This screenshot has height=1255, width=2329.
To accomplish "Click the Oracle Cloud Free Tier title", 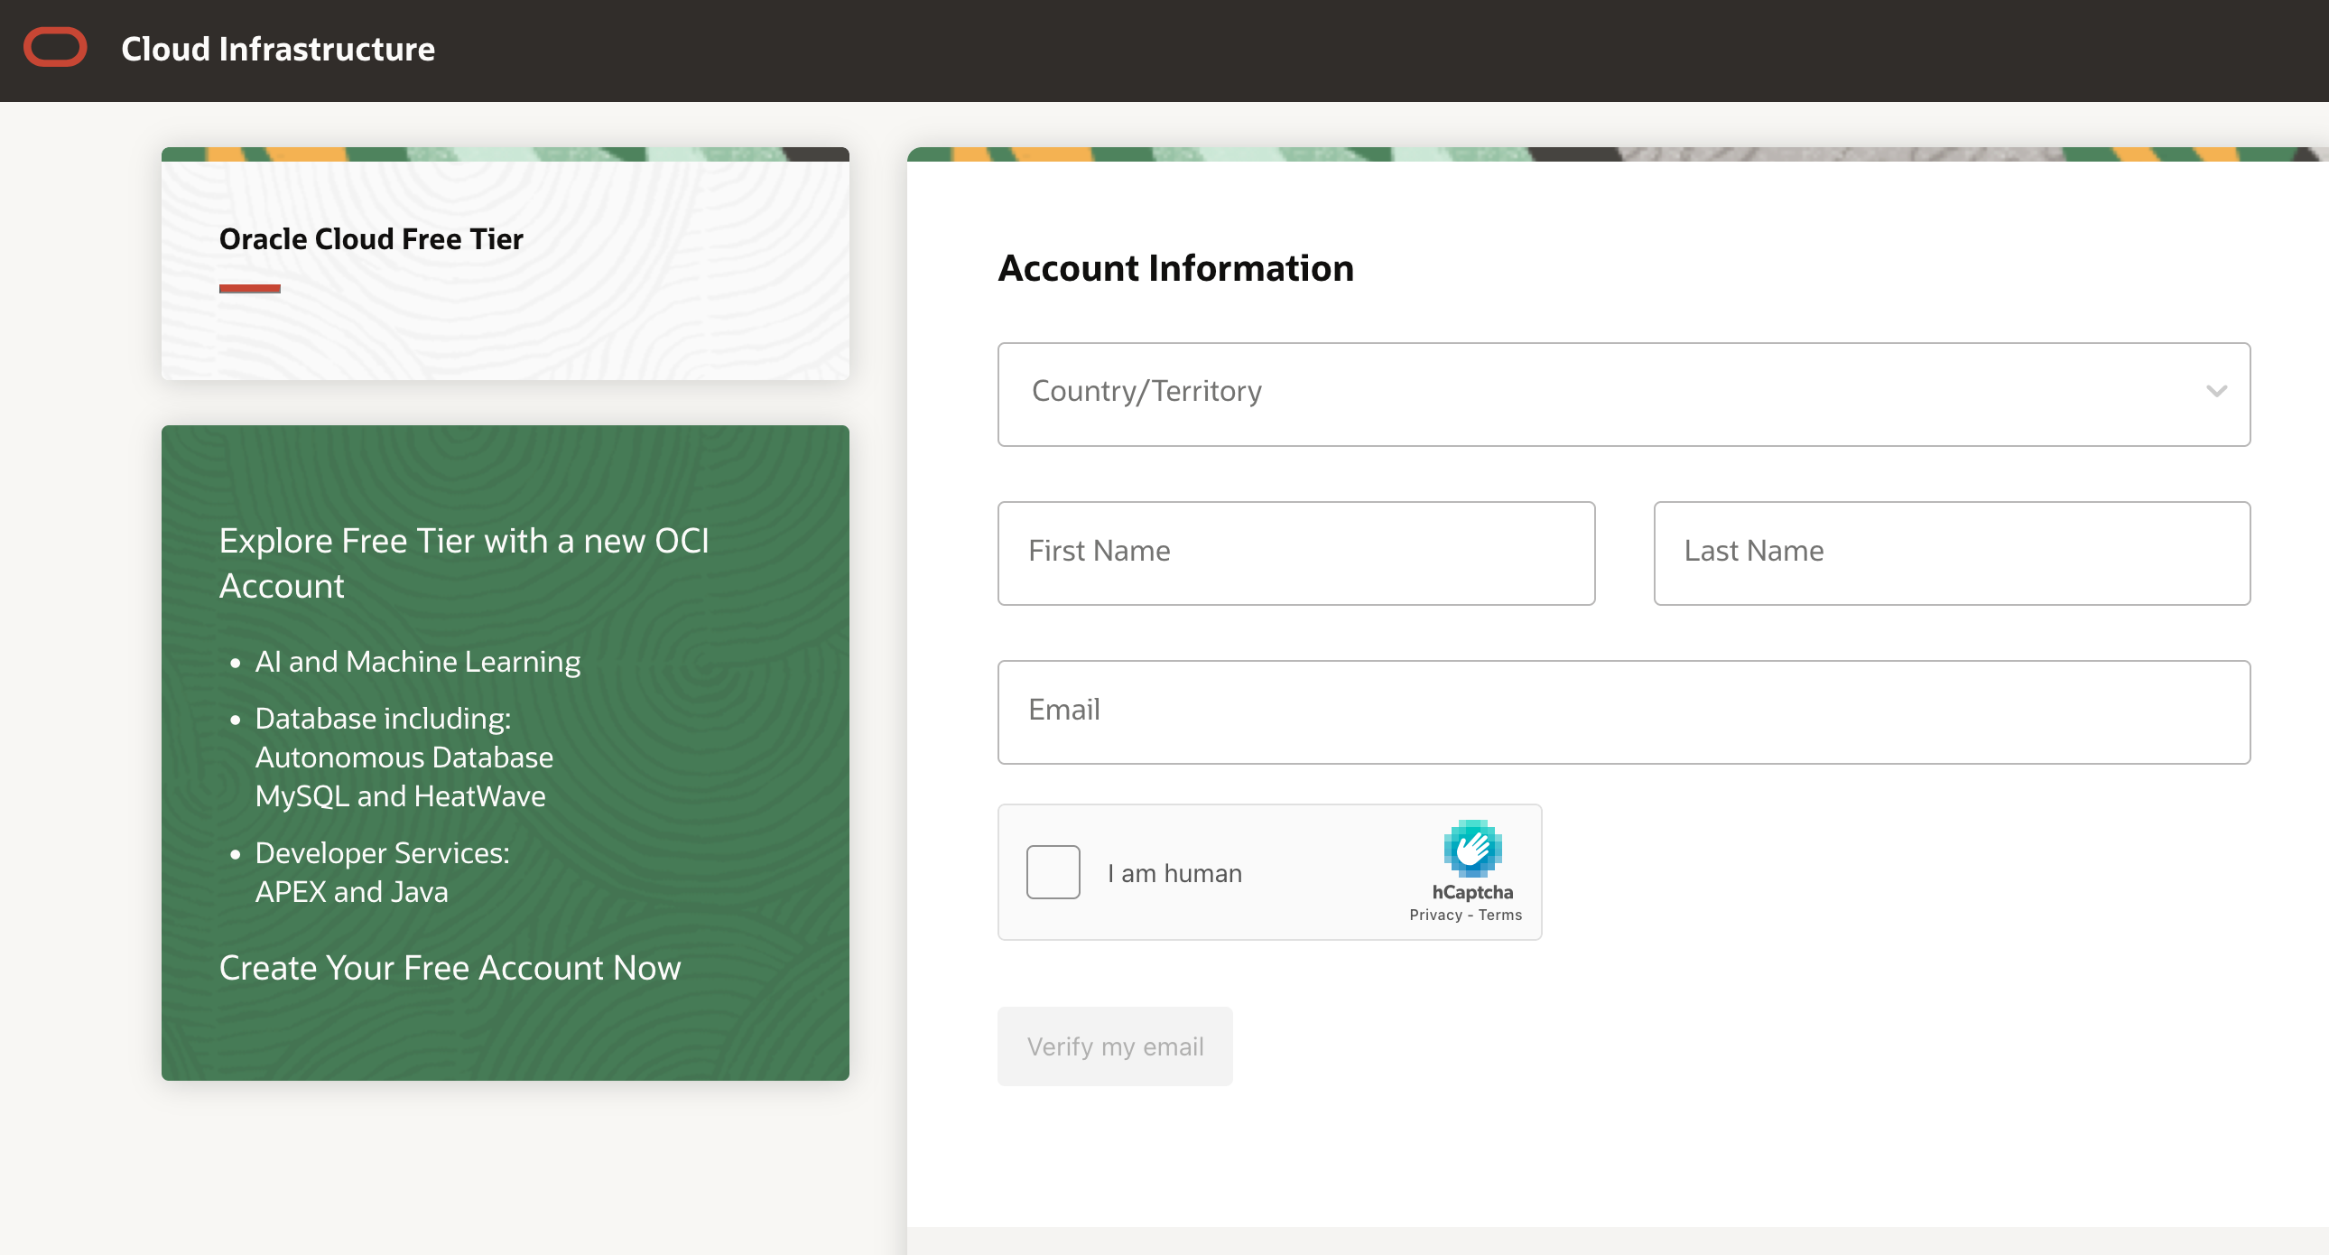I will tap(371, 239).
